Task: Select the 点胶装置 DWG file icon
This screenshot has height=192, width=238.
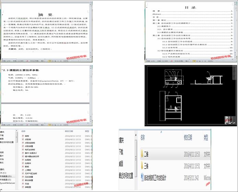Action: point(23,146)
